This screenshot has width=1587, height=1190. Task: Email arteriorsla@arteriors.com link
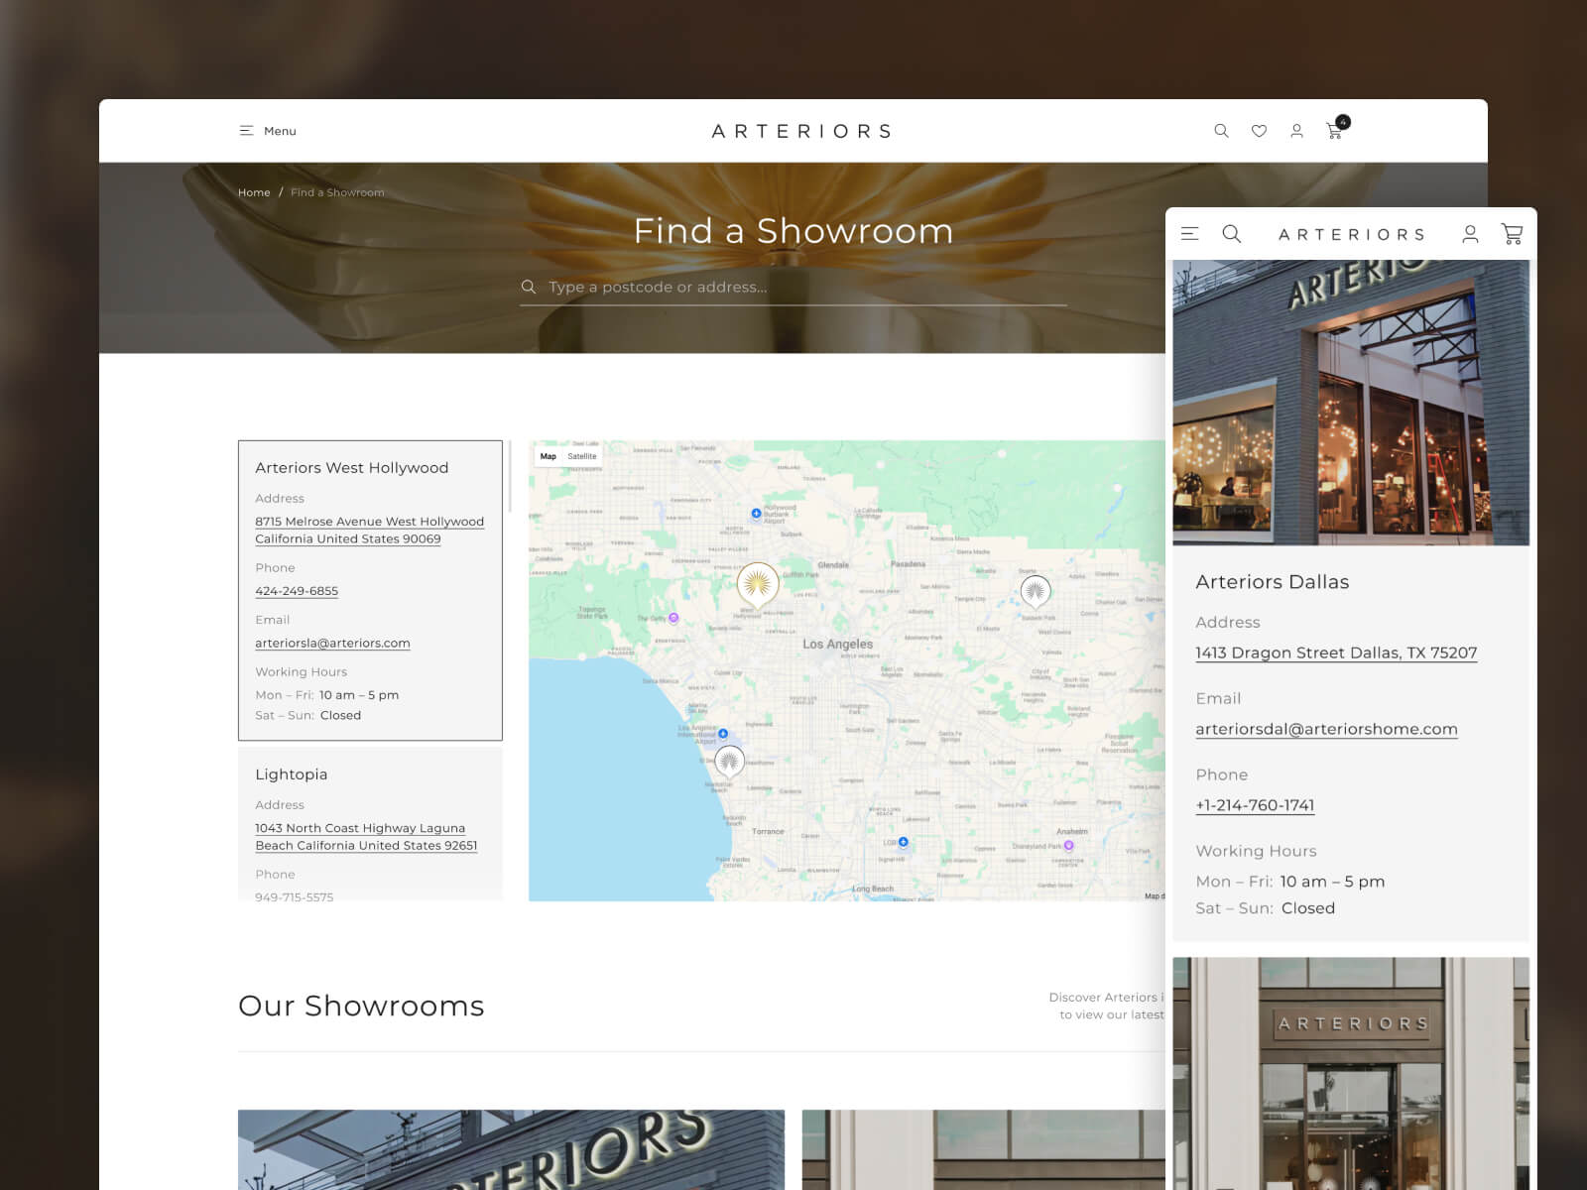[332, 643]
